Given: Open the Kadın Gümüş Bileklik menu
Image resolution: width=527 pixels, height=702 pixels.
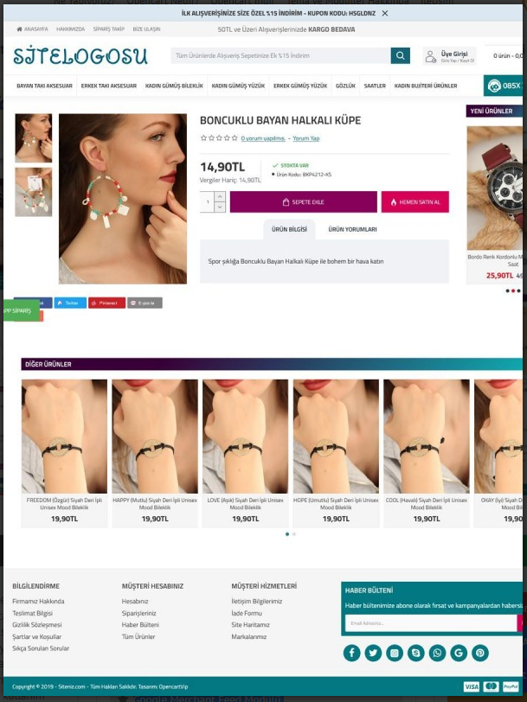Looking at the screenshot, I should (x=174, y=86).
